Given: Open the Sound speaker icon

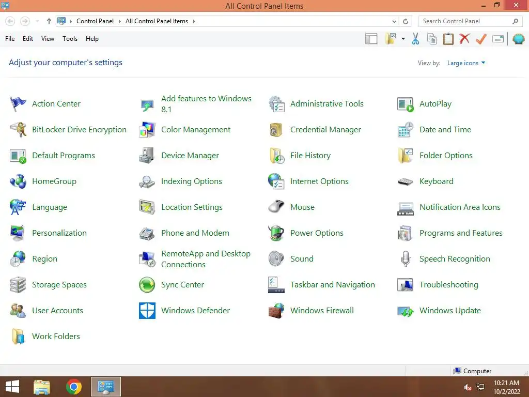Looking at the screenshot, I should pyautogui.click(x=276, y=259).
